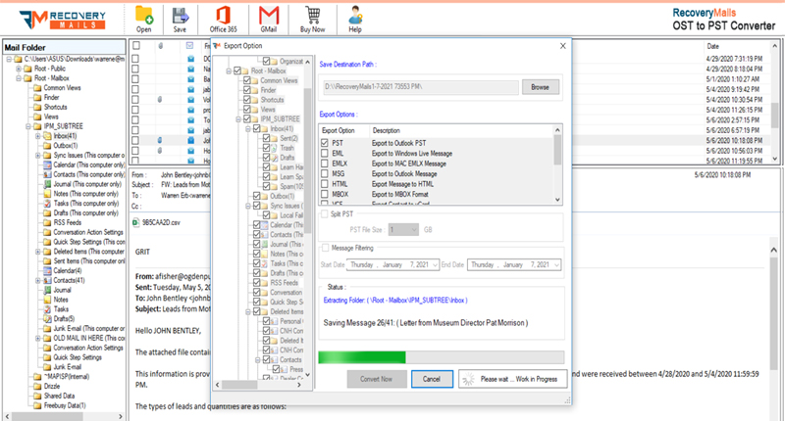Select message dated 5/6/2020 10:56:03 PM
Image resolution: width=785 pixels, height=421 pixels.
tap(734, 151)
